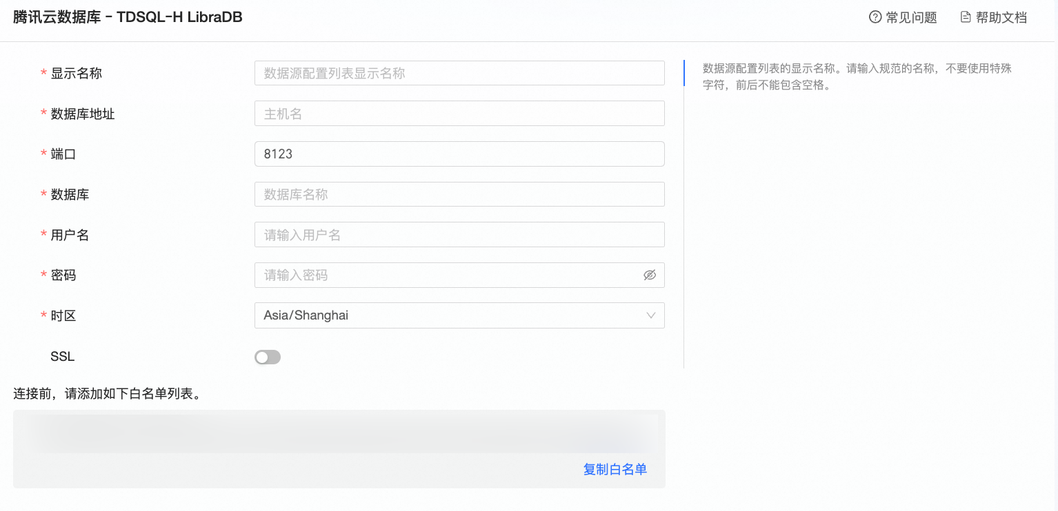Image resolution: width=1058 pixels, height=511 pixels.
Task: Click the help document page icon
Action: tap(966, 17)
